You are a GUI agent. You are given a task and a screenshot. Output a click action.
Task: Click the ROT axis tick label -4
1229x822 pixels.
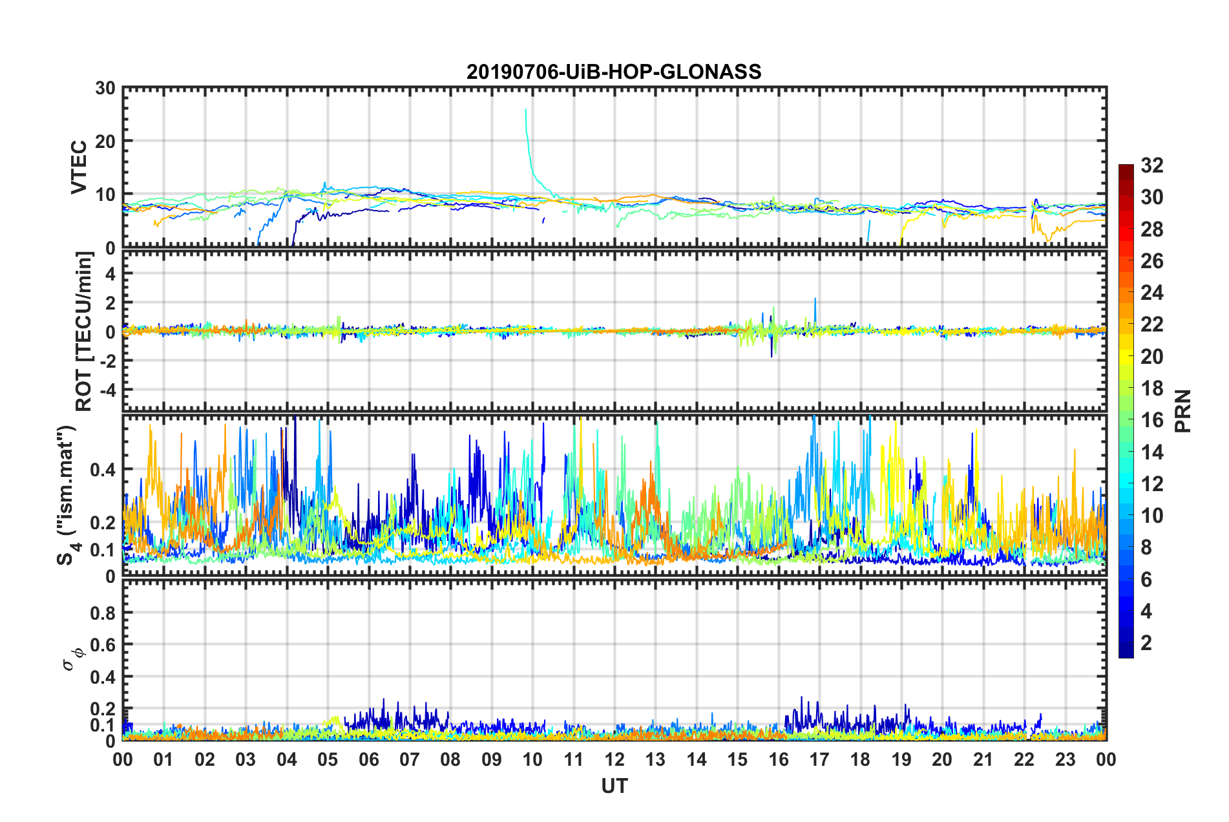point(107,390)
